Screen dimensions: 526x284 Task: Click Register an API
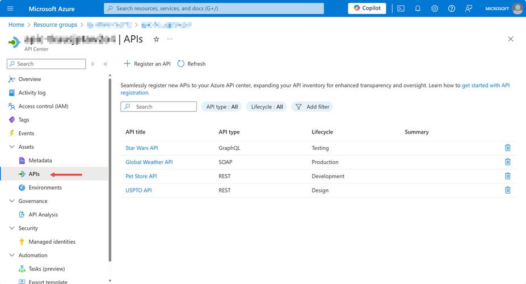coord(148,64)
